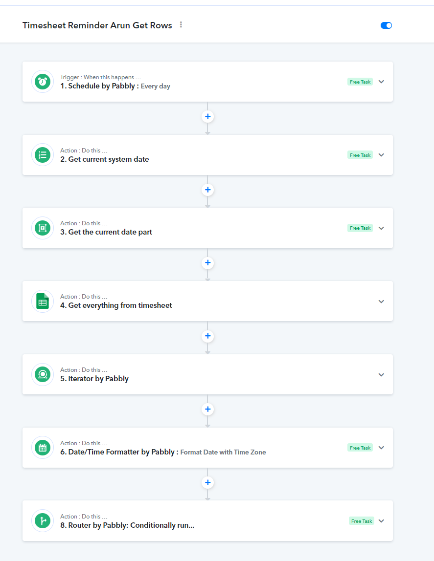
Task: Open the three-dot menu next to workflow title
Action: click(x=181, y=25)
